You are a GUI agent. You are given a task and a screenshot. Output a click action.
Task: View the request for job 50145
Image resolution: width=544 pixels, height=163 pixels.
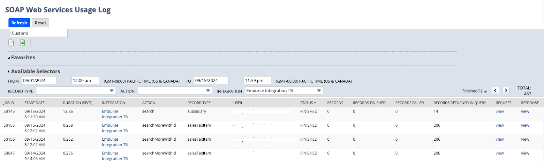click(499, 111)
